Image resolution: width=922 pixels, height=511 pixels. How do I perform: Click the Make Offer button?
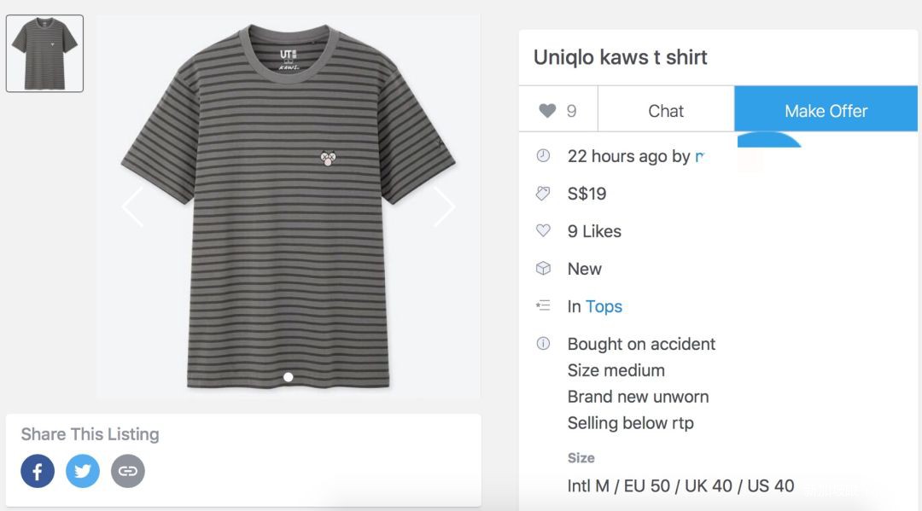(x=826, y=111)
